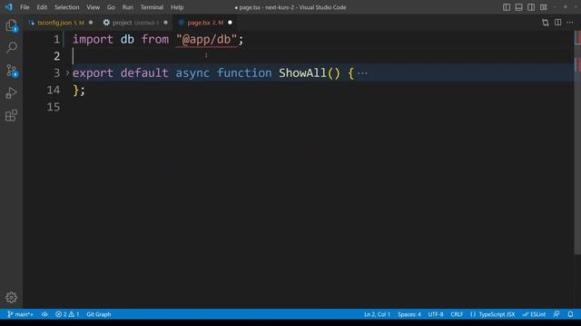
Task: Unfold code via the ellipsis after brace
Action: pyautogui.click(x=362, y=73)
